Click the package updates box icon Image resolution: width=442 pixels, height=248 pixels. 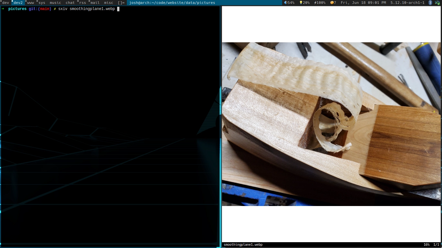coord(332,3)
